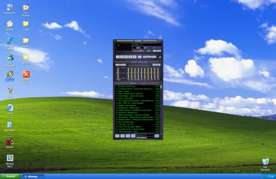Screen dimensions: 276x179
Task: Pause playback in Winamp main window
Action: point(126,57)
